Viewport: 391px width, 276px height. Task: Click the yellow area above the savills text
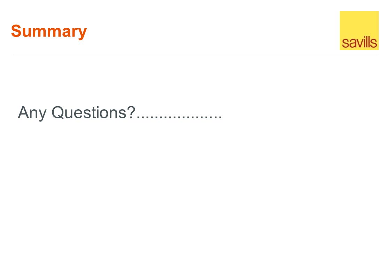(x=359, y=24)
